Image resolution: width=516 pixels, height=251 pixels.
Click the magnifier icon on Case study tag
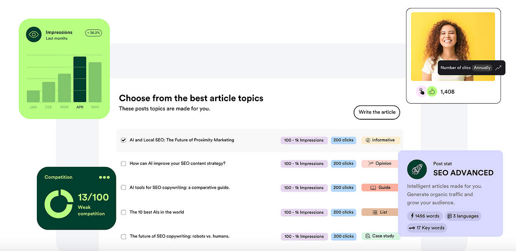pos(367,236)
